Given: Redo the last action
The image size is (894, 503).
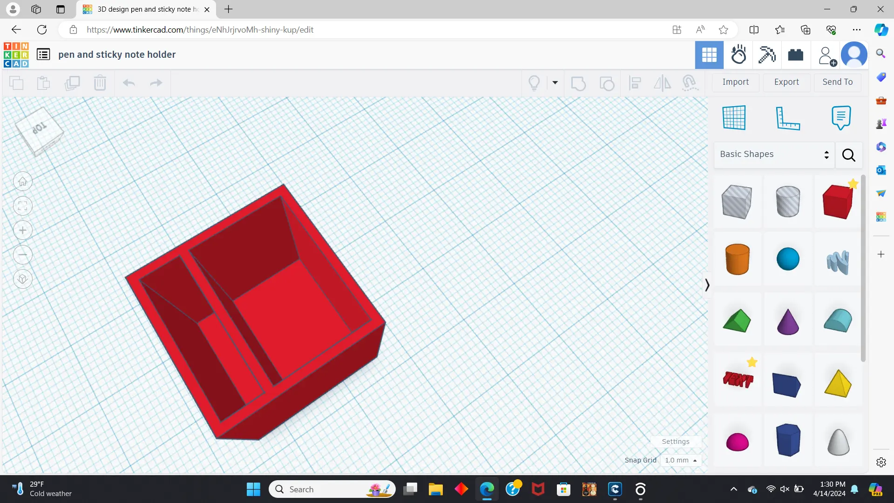Looking at the screenshot, I should [x=156, y=83].
